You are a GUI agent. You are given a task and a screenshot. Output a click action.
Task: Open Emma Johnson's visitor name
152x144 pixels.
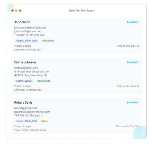tap(25, 62)
